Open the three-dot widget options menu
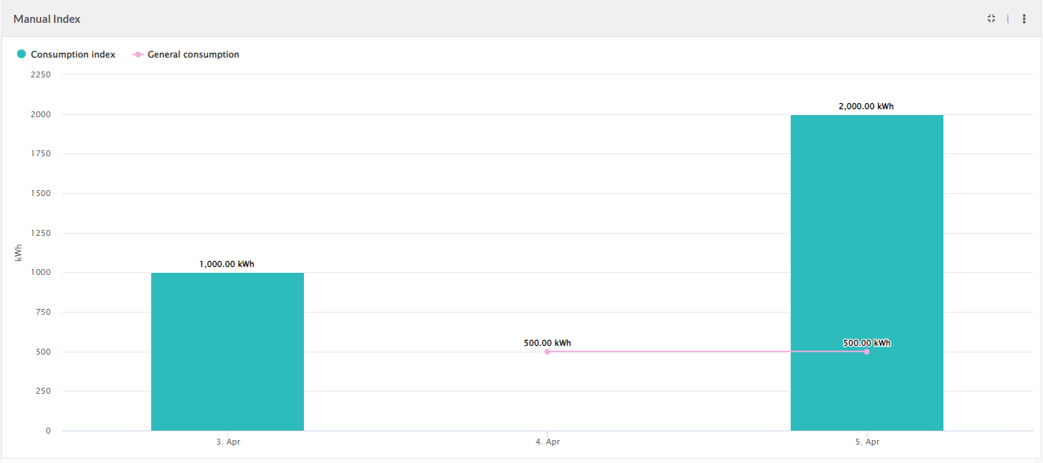 pos(1024,19)
